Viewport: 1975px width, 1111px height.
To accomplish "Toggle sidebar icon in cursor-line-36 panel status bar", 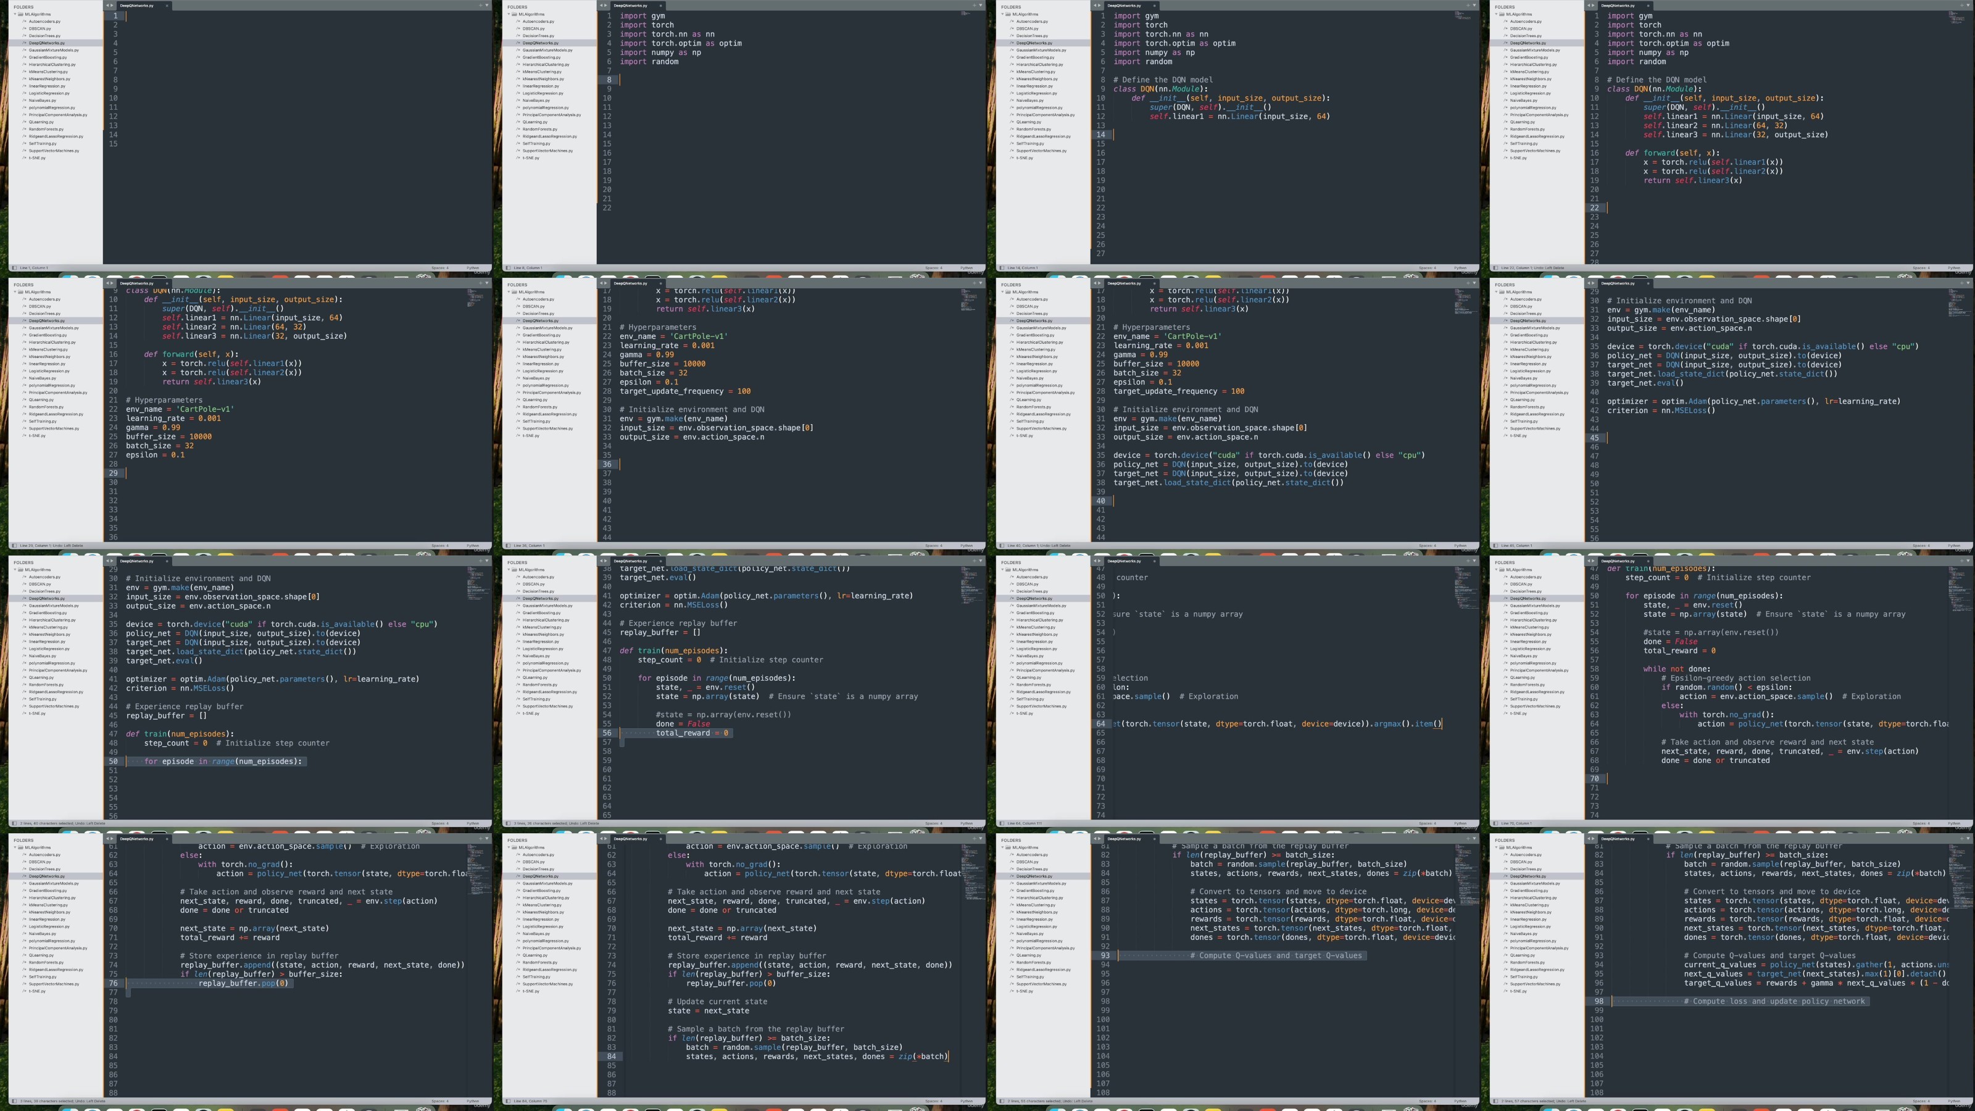I will point(509,545).
